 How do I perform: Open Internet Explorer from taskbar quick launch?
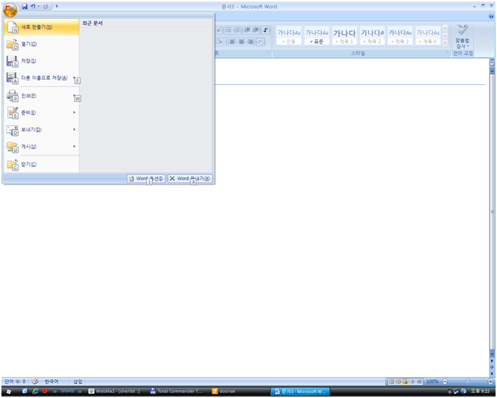tap(35, 391)
